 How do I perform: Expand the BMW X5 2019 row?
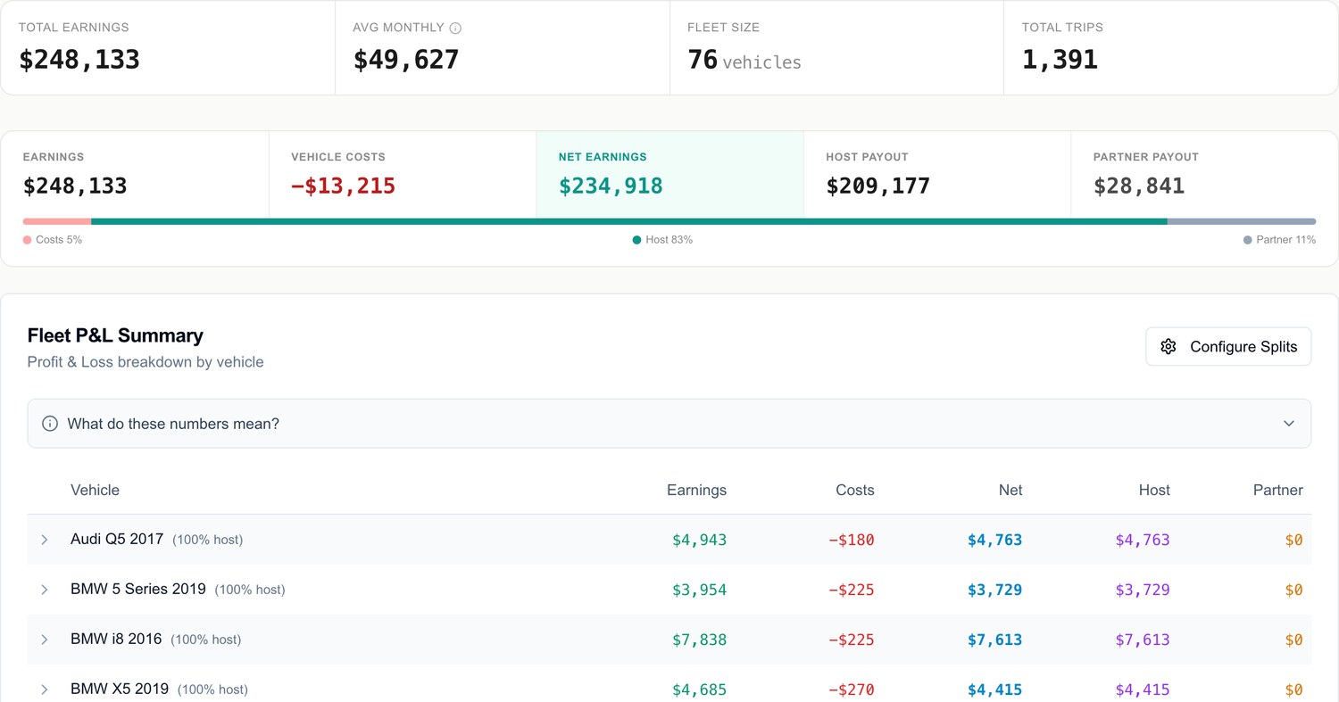pyautogui.click(x=45, y=690)
